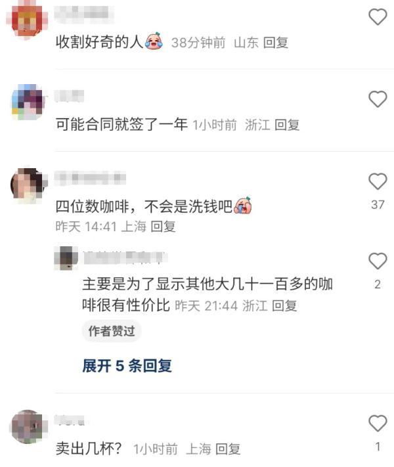This screenshot has width=394, height=467.
Task: Reply to '可能合同就签了一年' comment
Action: (286, 125)
